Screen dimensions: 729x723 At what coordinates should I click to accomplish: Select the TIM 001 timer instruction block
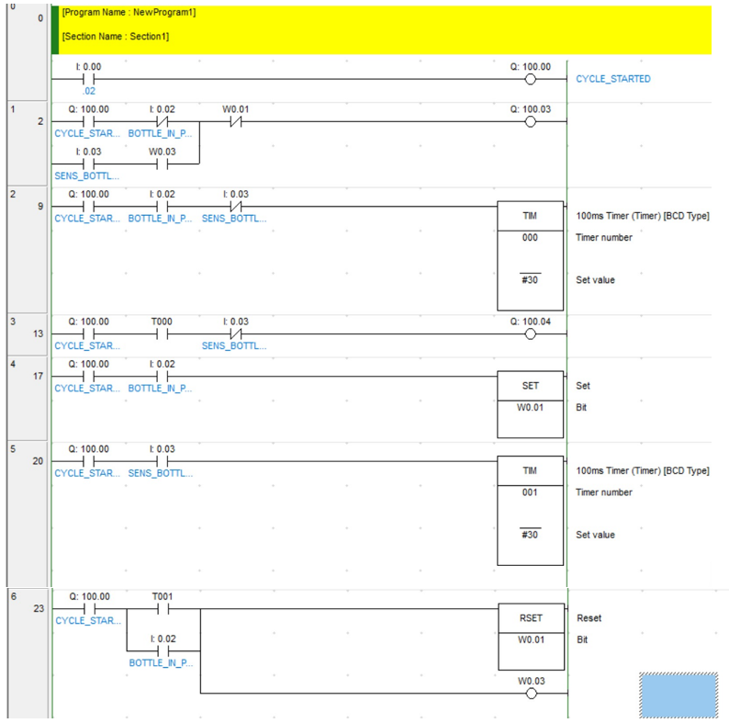coord(530,511)
